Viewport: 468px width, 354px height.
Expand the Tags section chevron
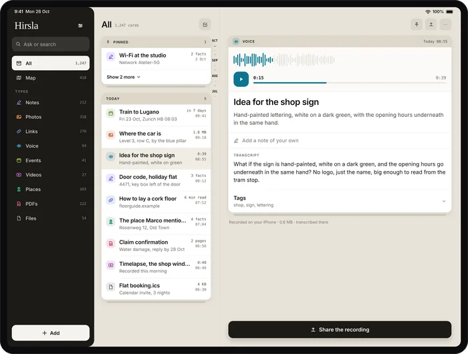444,201
